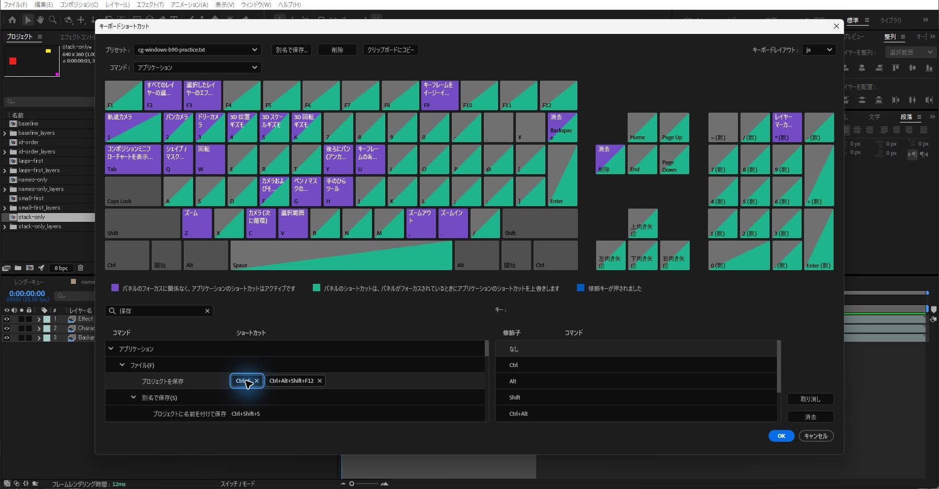
Task: Click the label color swatch of layer 1
Action: coord(47,319)
